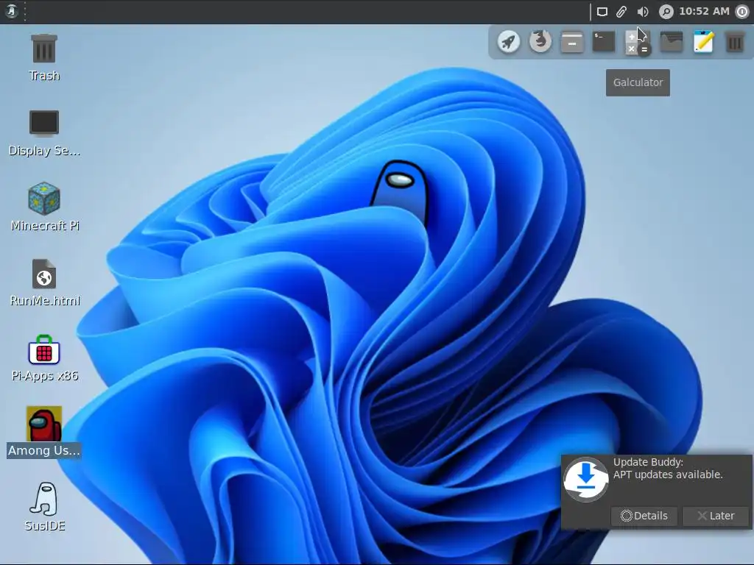Open the system monitor icon in dock

(672, 42)
